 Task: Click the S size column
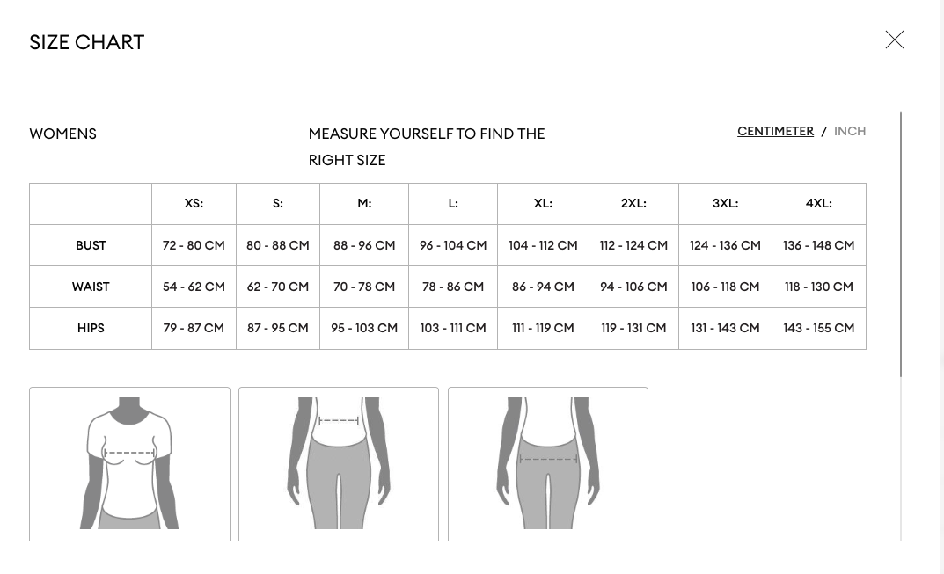[x=278, y=203]
